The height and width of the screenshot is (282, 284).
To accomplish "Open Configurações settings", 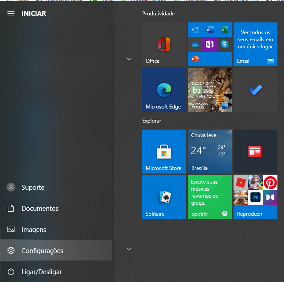I will (x=56, y=250).
